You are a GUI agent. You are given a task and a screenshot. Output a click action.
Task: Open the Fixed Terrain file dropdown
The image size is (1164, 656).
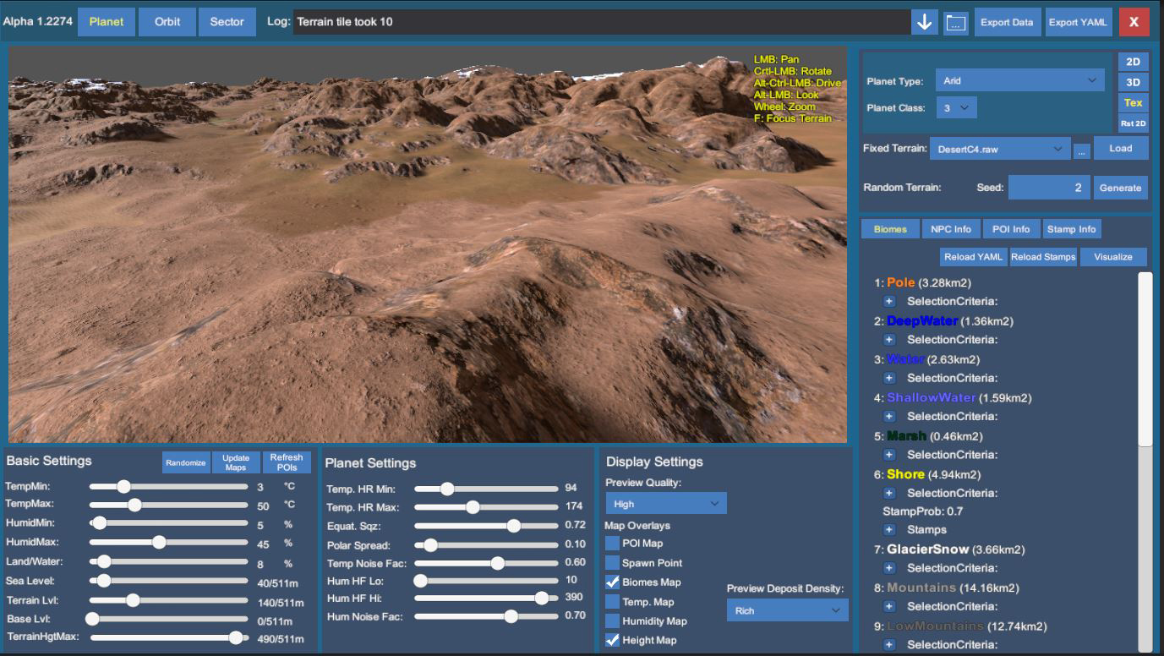(1000, 149)
